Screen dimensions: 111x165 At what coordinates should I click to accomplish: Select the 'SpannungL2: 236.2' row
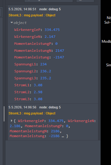pyautogui.click(x=33, y=71)
